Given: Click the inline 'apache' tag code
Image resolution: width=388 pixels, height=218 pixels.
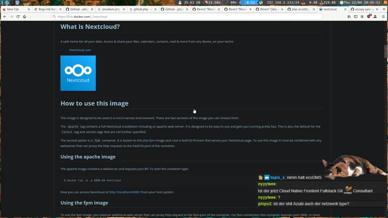Looking at the screenshot, I should [73, 127].
